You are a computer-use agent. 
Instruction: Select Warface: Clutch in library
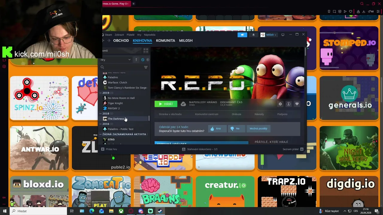[117, 82]
